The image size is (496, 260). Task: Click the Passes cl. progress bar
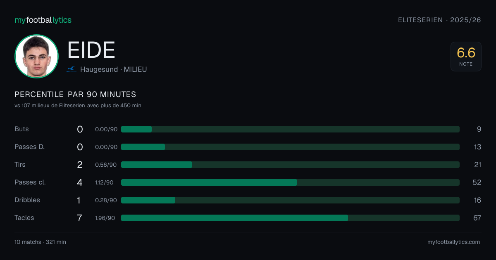[290, 182]
